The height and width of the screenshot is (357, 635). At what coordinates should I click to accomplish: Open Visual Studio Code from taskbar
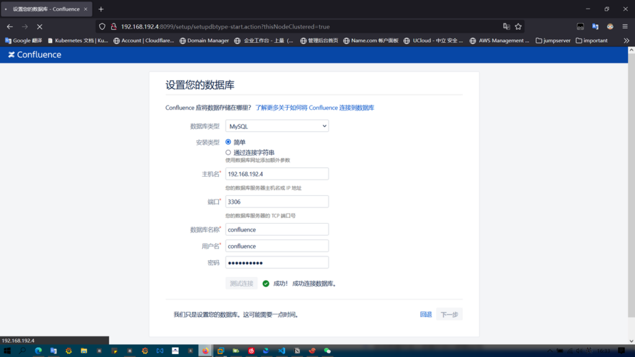click(282, 351)
